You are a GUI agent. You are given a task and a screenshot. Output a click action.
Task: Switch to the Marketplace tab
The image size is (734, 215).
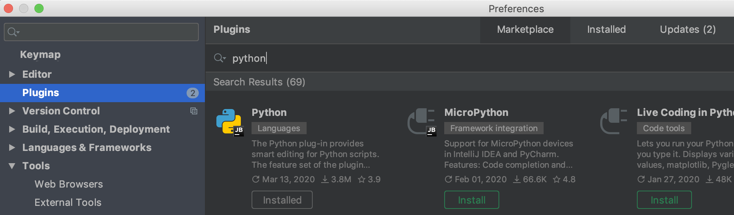[x=525, y=30]
